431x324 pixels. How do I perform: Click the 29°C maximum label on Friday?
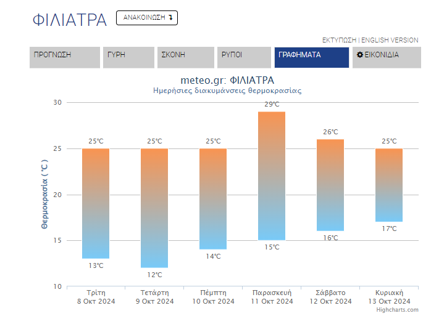point(272,104)
